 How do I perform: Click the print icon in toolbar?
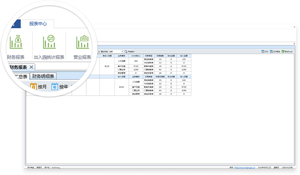pyautogui.click(x=263, y=51)
